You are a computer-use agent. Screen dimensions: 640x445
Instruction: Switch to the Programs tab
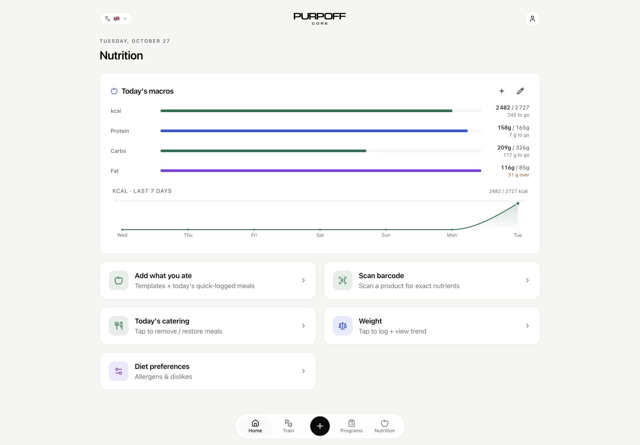tap(352, 426)
